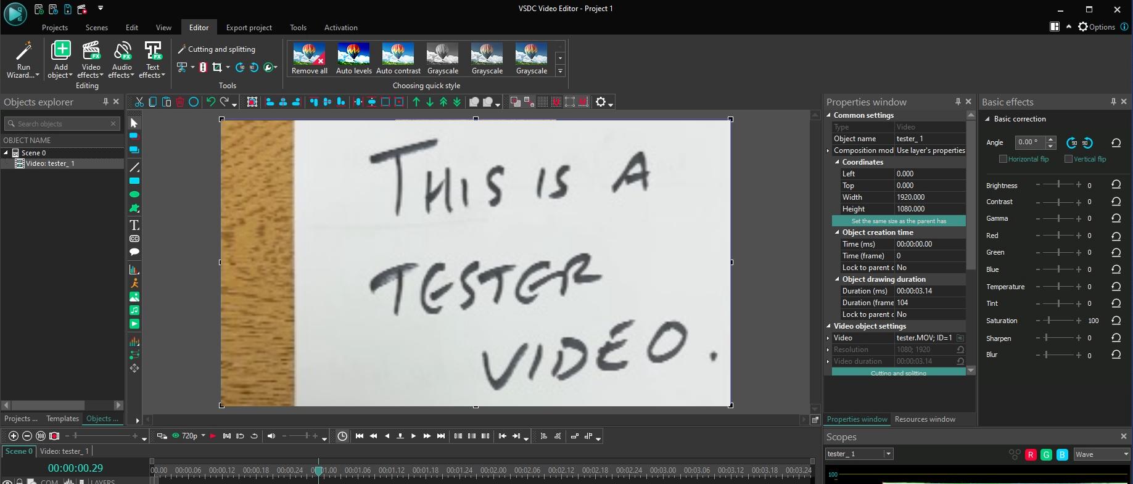
Task: Adjust the Temperature slider
Action: pos(1058,287)
